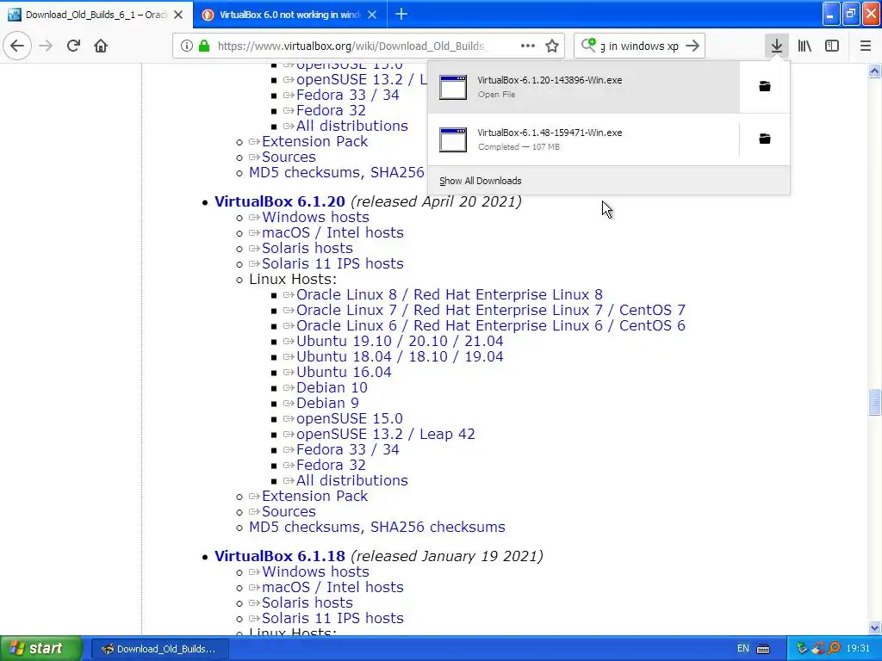
Task: Open the VirtualBox 6.1.20 heading link
Action: coord(280,201)
